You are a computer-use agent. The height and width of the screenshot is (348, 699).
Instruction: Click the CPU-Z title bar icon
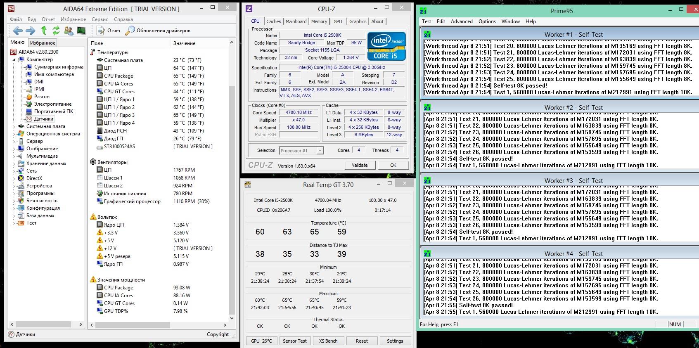coord(249,9)
